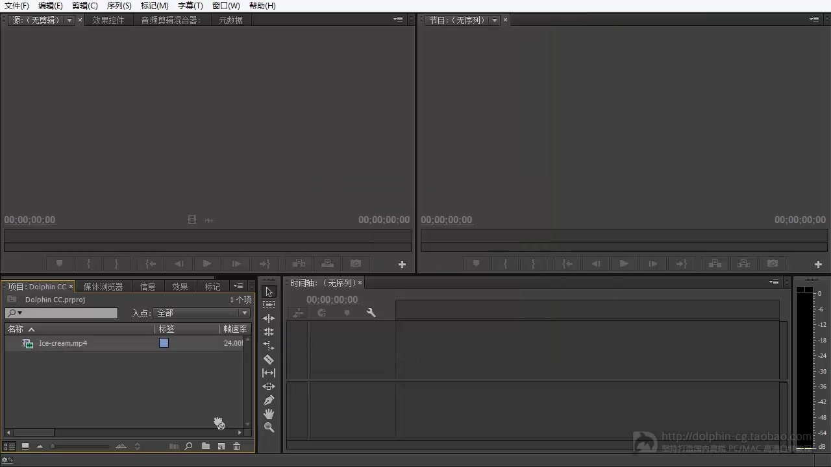
Task: Step forward one frame in Source monitor
Action: [x=236, y=264]
